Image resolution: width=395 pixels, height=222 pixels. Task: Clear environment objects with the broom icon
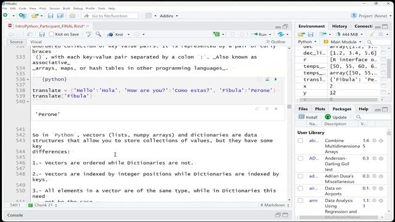pos(372,35)
